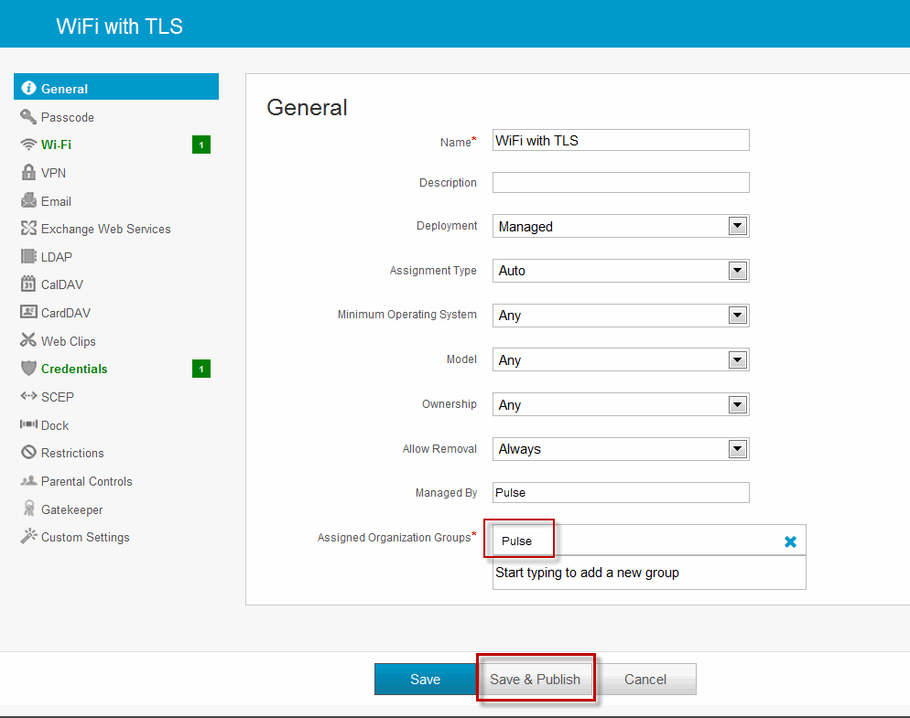The height and width of the screenshot is (718, 910).
Task: Click the Restrictions prohibited icon
Action: (x=28, y=453)
